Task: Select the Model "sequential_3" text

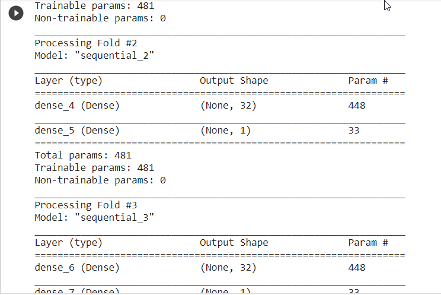Action: coord(94,217)
